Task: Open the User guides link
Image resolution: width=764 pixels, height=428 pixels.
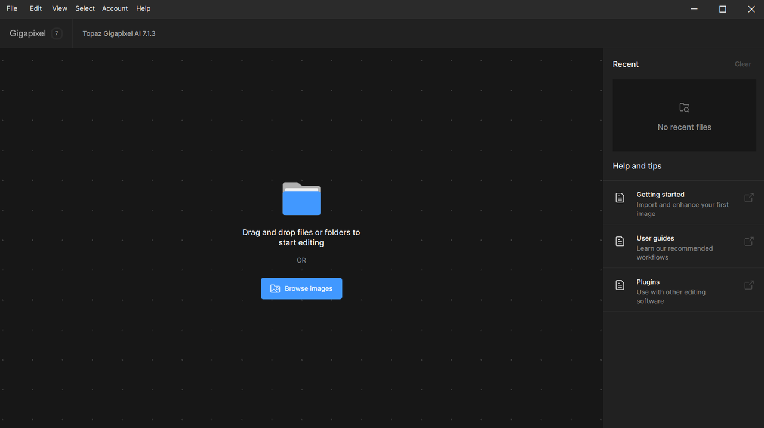Action: click(x=683, y=247)
